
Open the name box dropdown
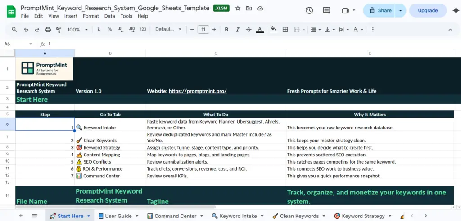(x=31, y=44)
